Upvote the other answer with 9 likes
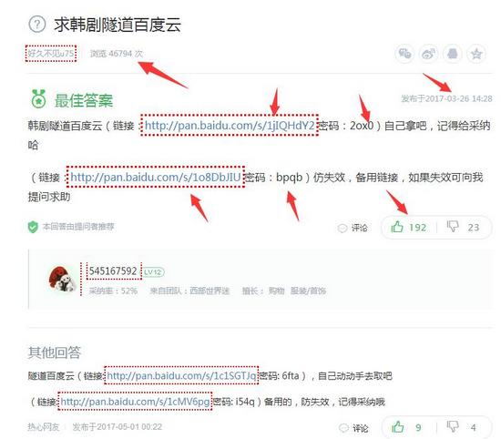501x439 pixels. [406, 427]
